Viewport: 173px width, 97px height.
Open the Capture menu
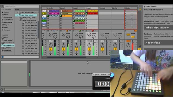(96, 75)
